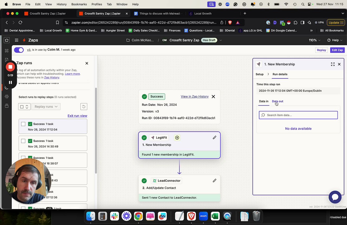Click the LegitFit app icon in panel header
347x225 pixels.
click(259, 64)
